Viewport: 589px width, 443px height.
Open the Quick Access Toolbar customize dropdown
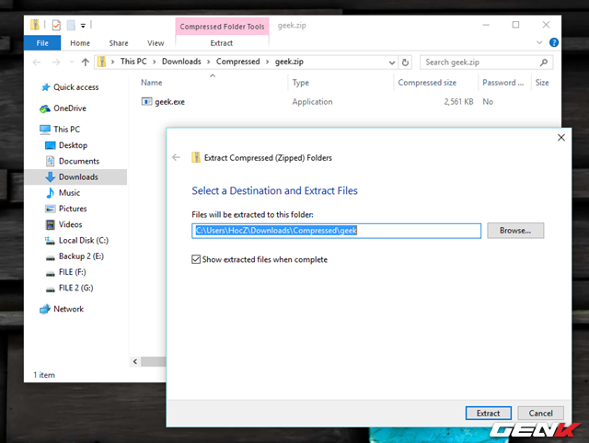click(x=84, y=25)
